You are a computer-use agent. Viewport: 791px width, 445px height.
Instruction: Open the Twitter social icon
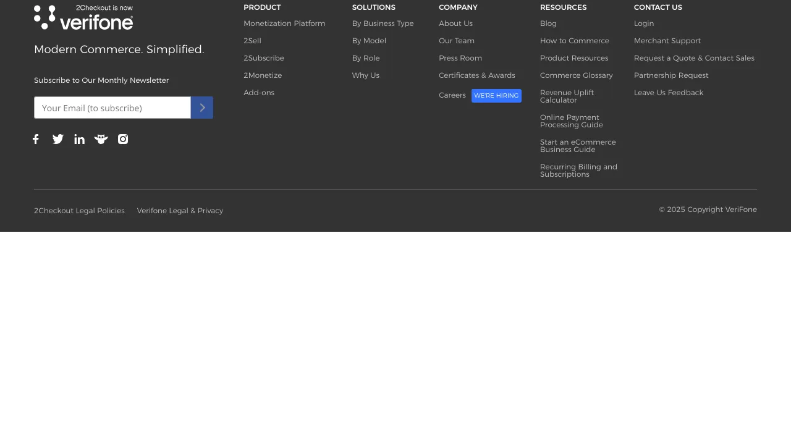[58, 139]
